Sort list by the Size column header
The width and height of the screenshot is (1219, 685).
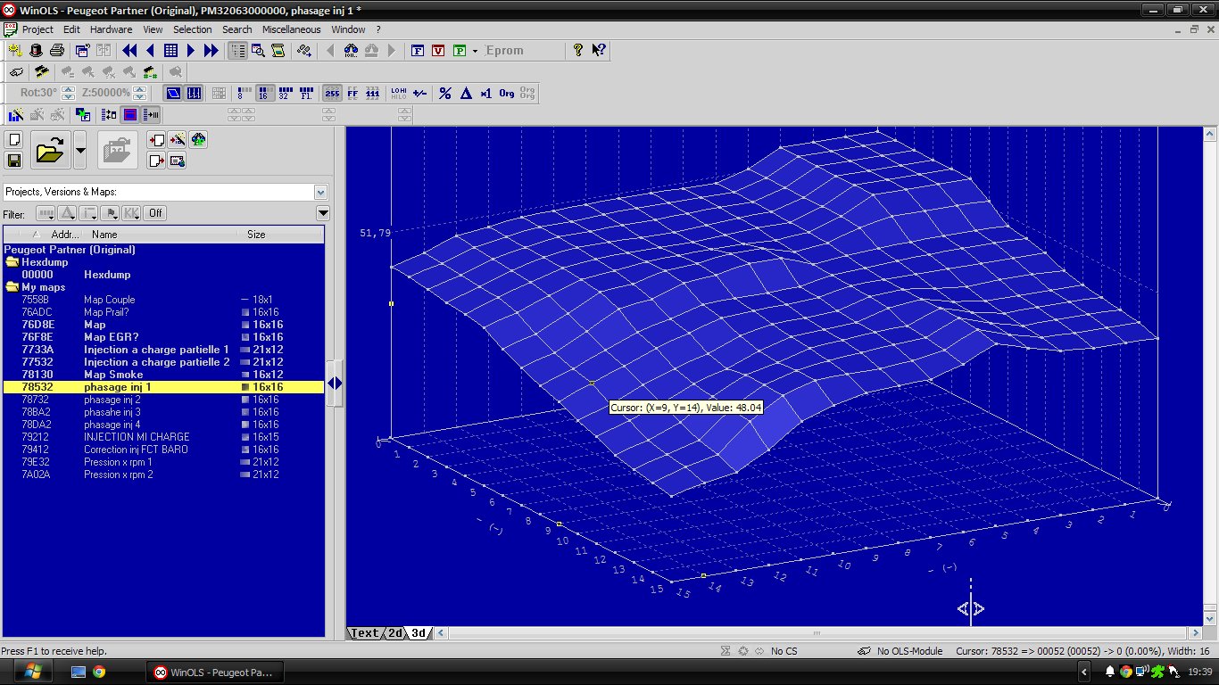click(x=256, y=235)
